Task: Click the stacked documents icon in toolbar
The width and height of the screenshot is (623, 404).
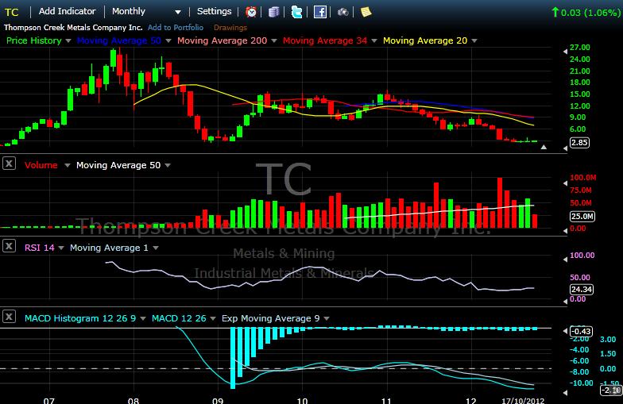Action: pyautogui.click(x=274, y=12)
